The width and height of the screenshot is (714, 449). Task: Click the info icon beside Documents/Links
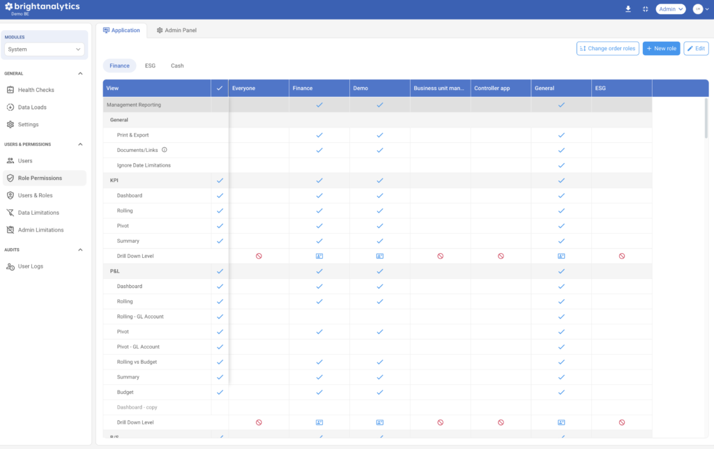[x=165, y=150]
